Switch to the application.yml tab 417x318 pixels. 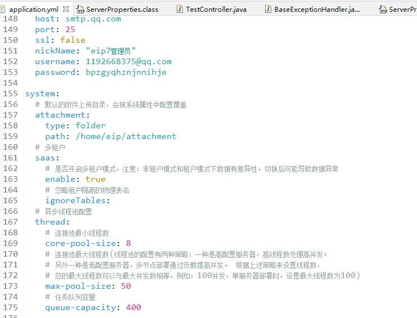(x=34, y=10)
